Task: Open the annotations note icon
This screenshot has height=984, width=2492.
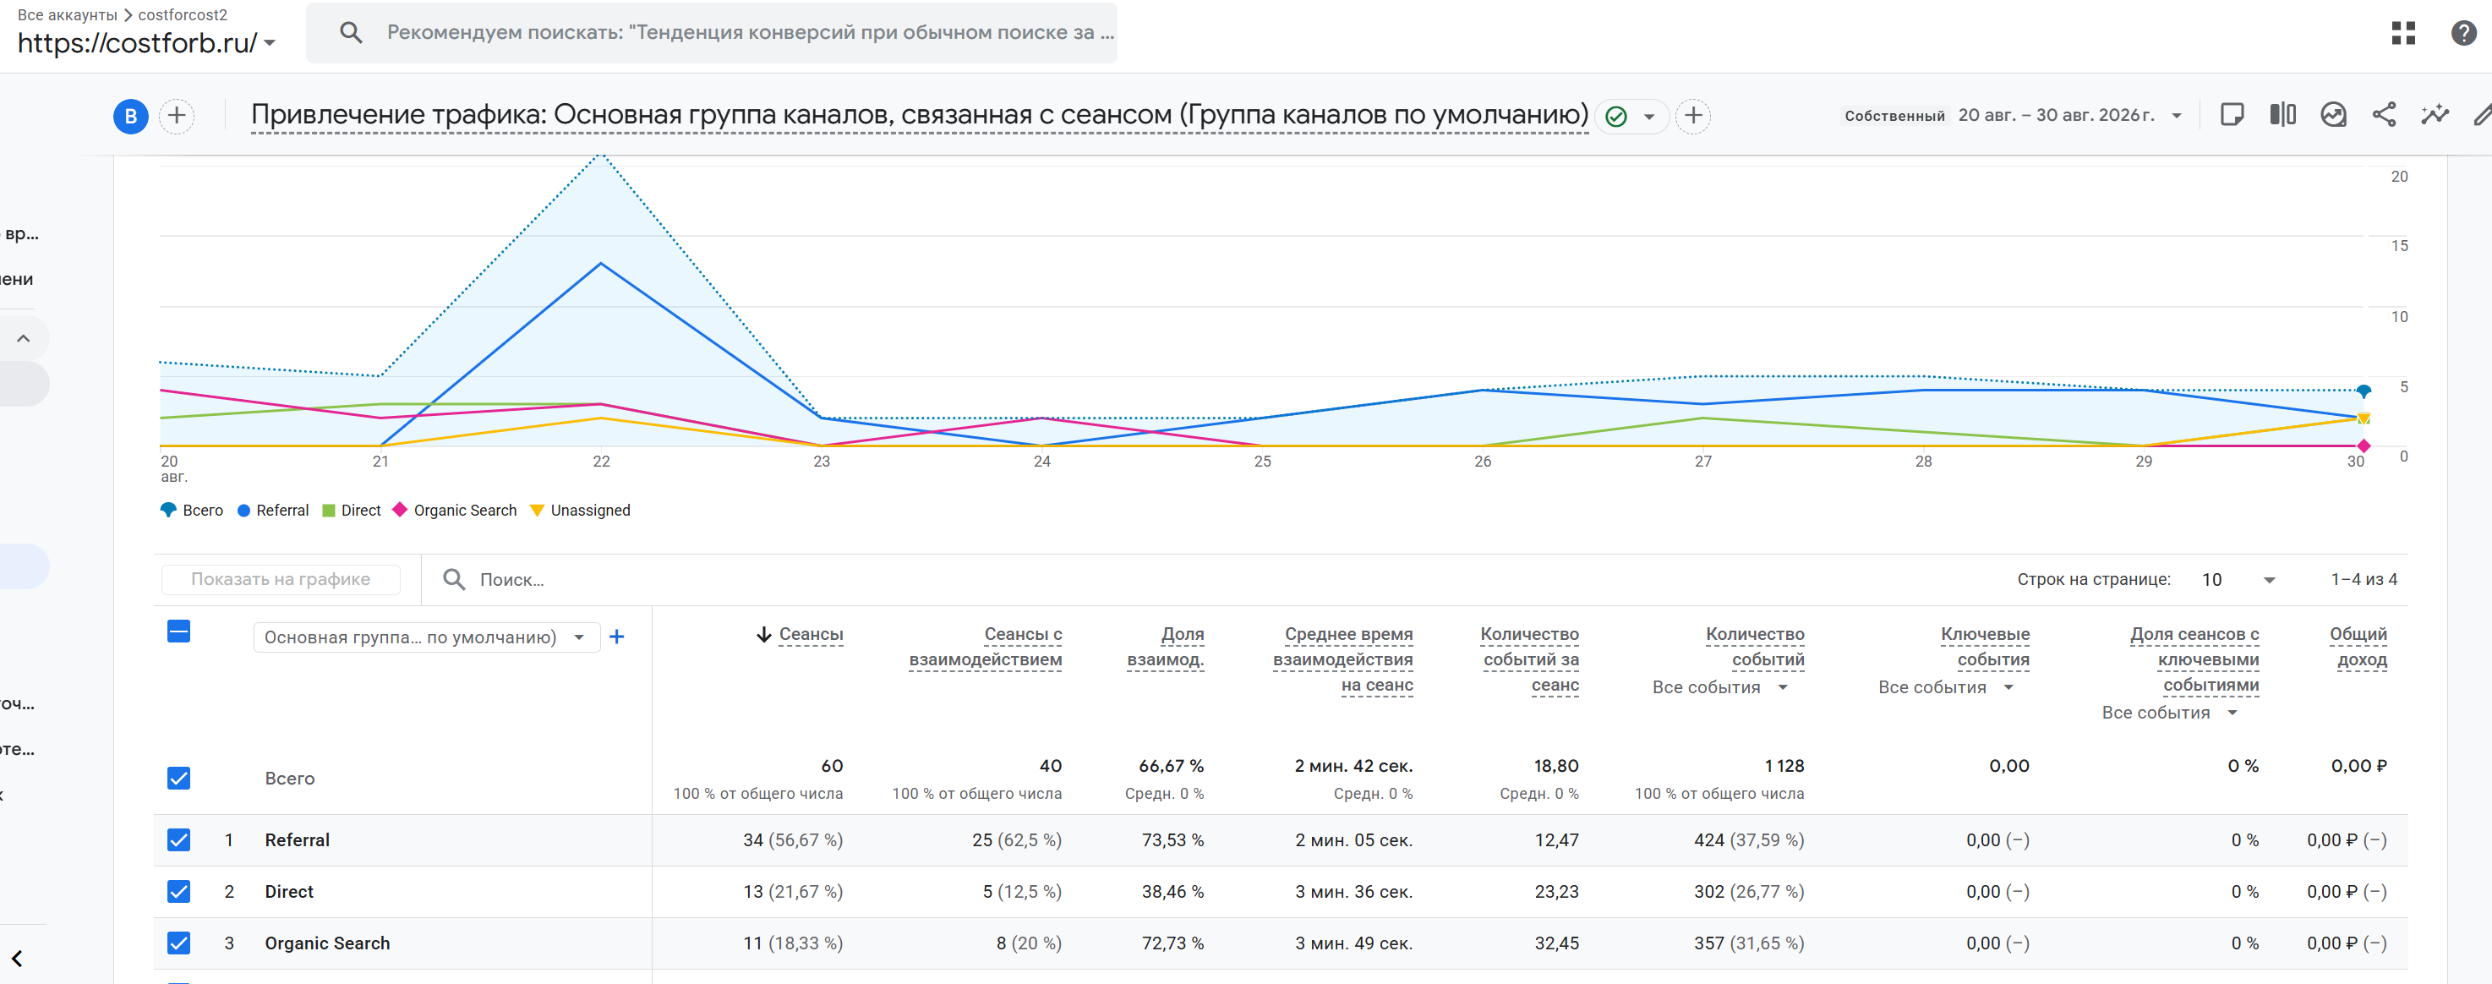Action: point(2232,115)
